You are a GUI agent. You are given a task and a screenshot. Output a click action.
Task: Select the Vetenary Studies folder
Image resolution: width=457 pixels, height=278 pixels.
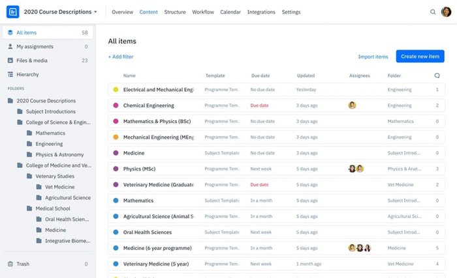[54, 176]
